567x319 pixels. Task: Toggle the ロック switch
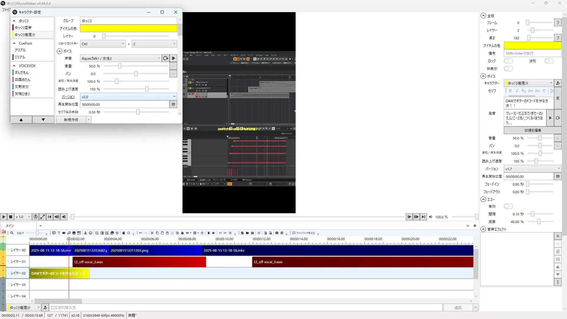[x=508, y=61]
